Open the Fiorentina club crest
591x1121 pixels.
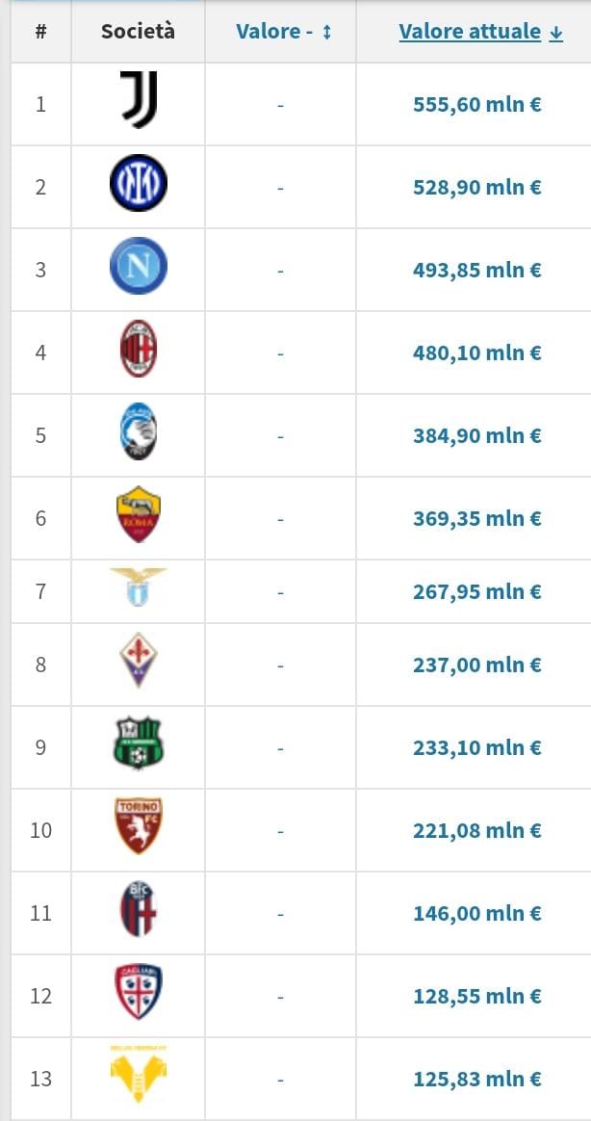click(x=138, y=662)
